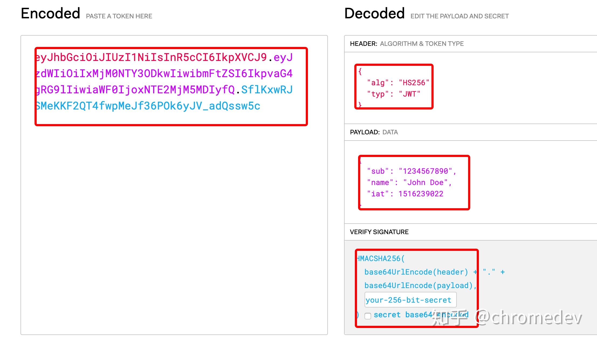Click the blue signature segment starting with SflKxwRJ
This screenshot has width=597, height=342.
coord(267,90)
